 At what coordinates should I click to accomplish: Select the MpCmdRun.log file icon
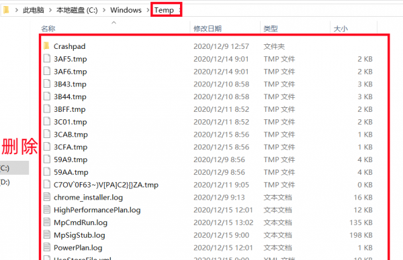point(47,222)
